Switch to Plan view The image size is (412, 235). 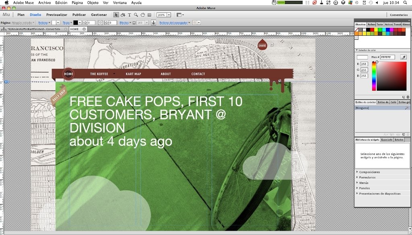[21, 15]
